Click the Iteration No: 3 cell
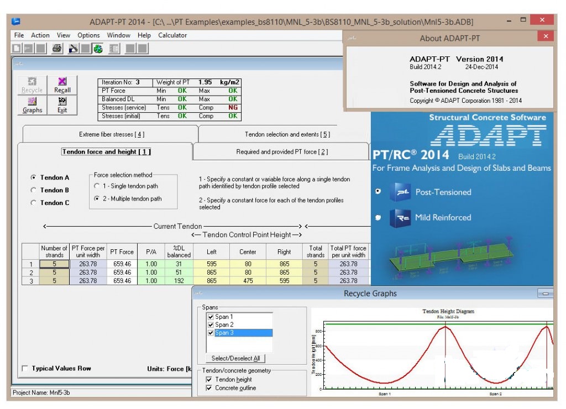The image size is (566, 409). coord(125,82)
